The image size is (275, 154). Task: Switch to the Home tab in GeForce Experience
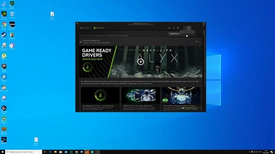(85, 28)
